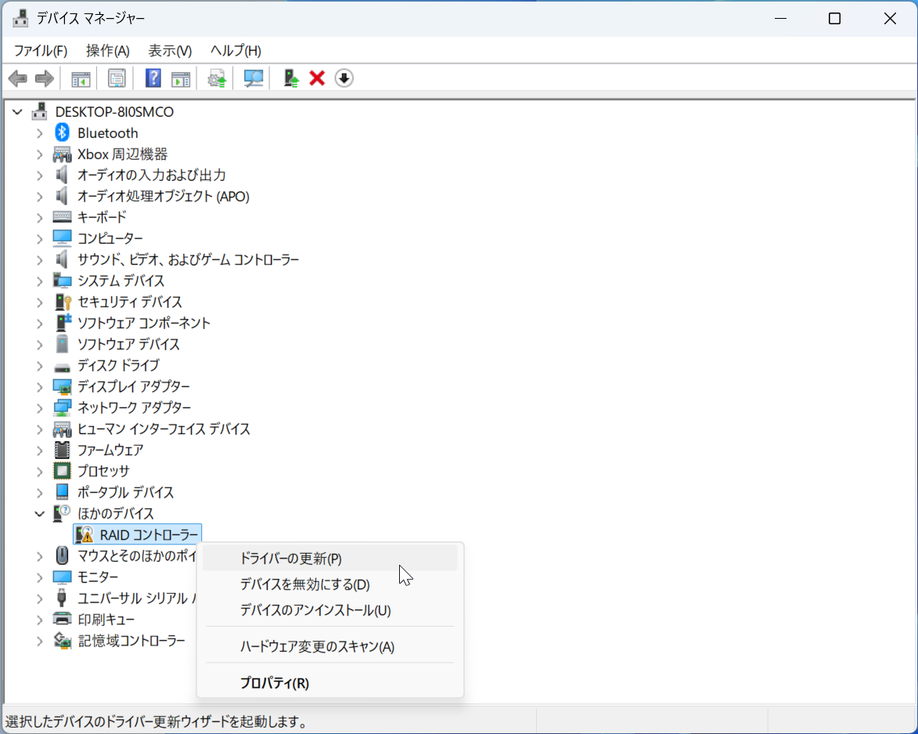Click the モニター display icon

click(x=62, y=577)
